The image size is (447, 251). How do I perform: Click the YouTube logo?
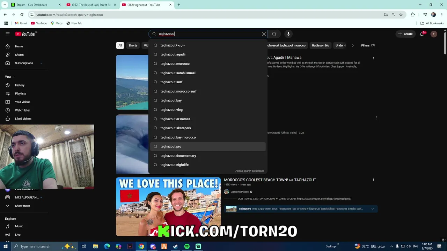coord(25,34)
